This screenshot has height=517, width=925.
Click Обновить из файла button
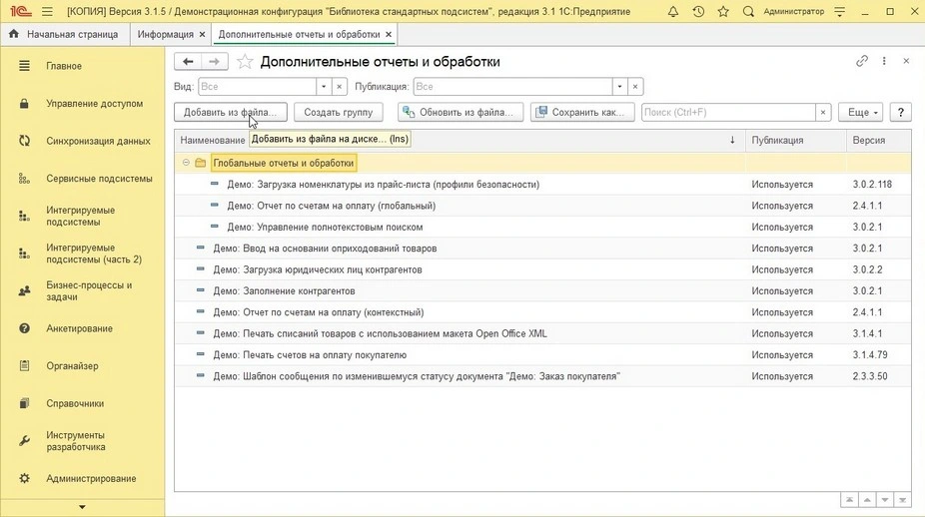click(x=460, y=113)
